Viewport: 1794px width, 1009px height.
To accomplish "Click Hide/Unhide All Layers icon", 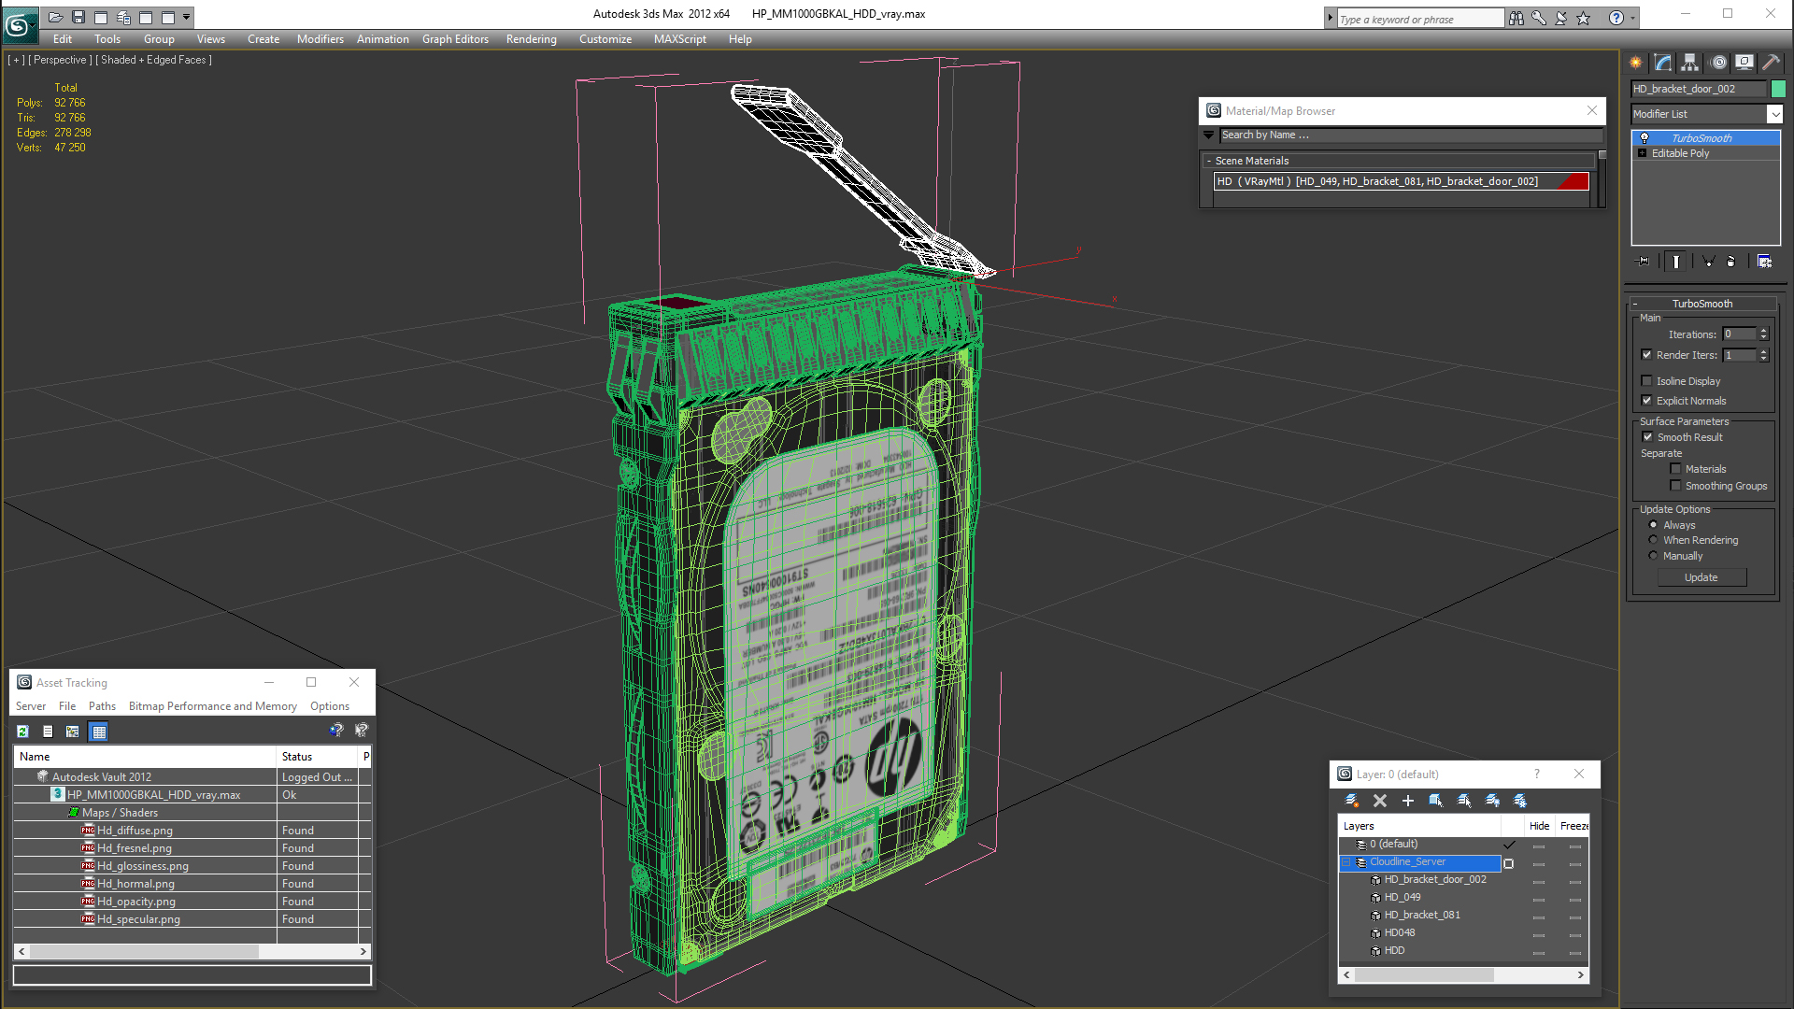I will click(1492, 801).
